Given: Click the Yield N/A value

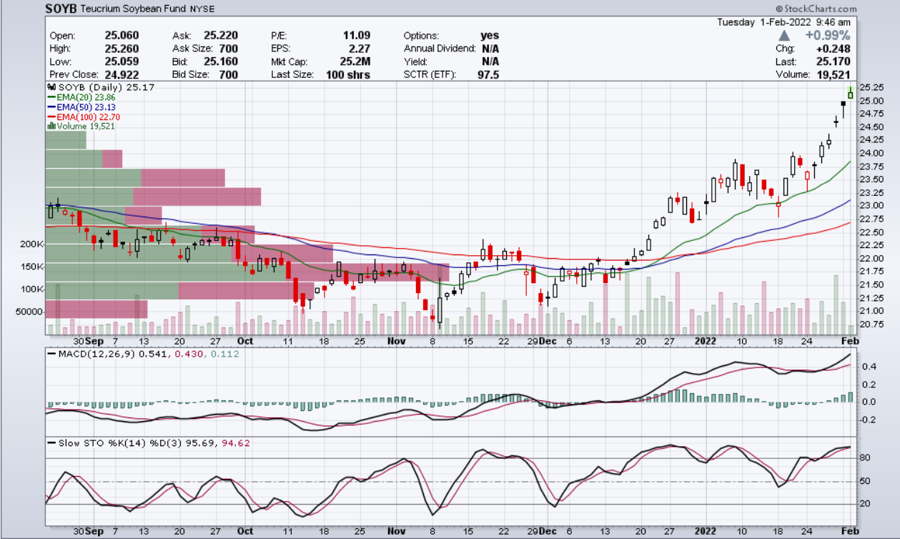Looking at the screenshot, I should pos(490,61).
